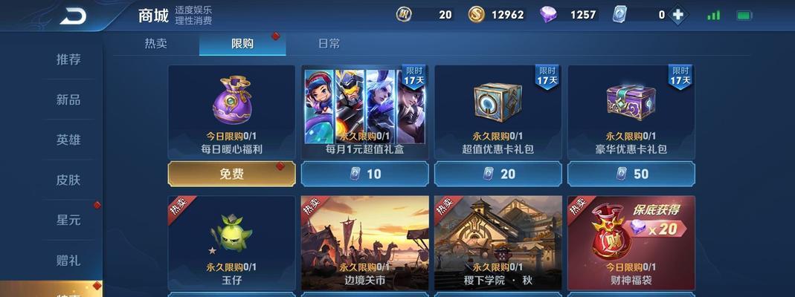Select the purple lucky bag daily gift
The image size is (795, 297).
232,100
